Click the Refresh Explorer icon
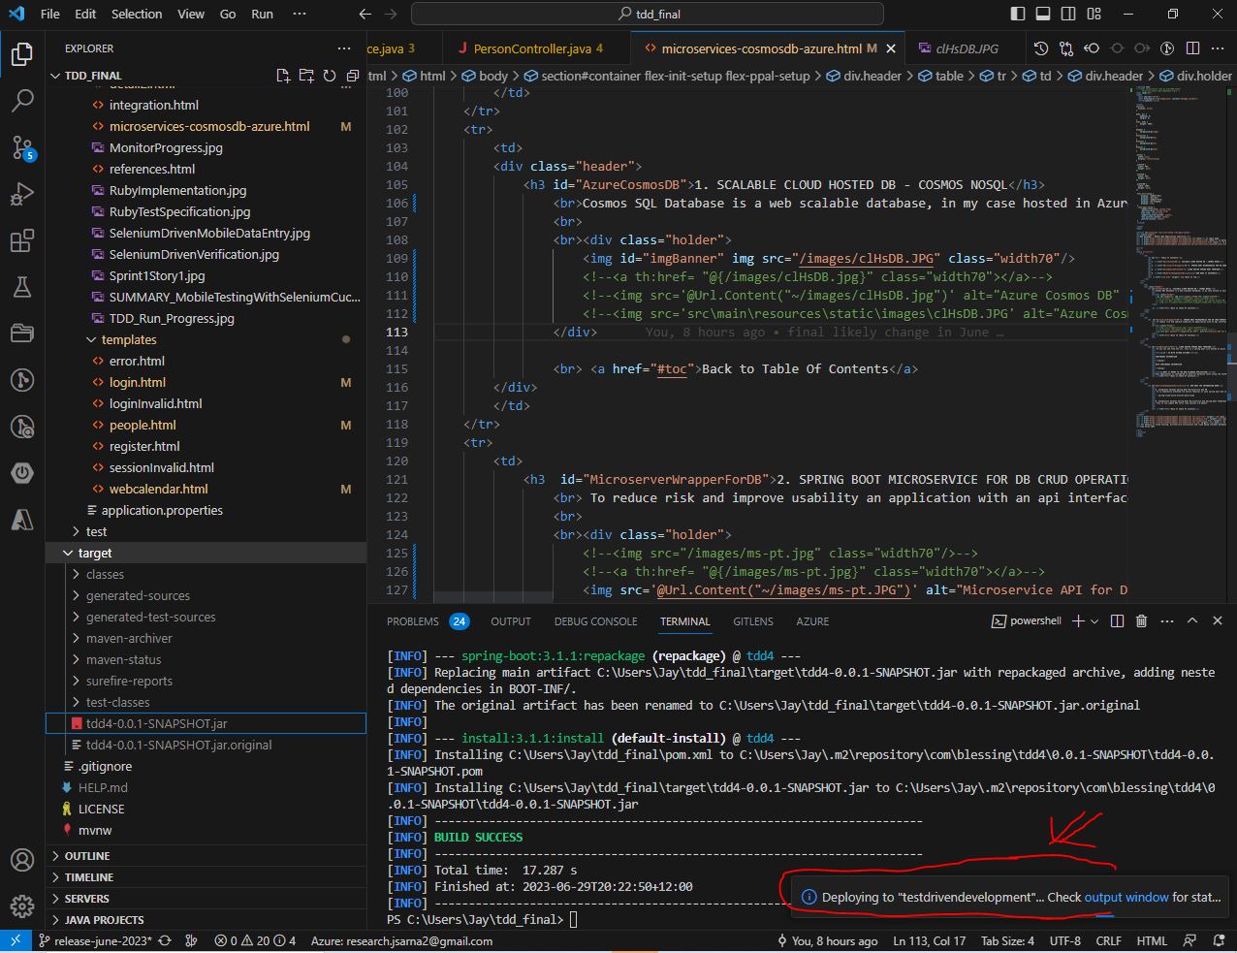 click(x=330, y=75)
